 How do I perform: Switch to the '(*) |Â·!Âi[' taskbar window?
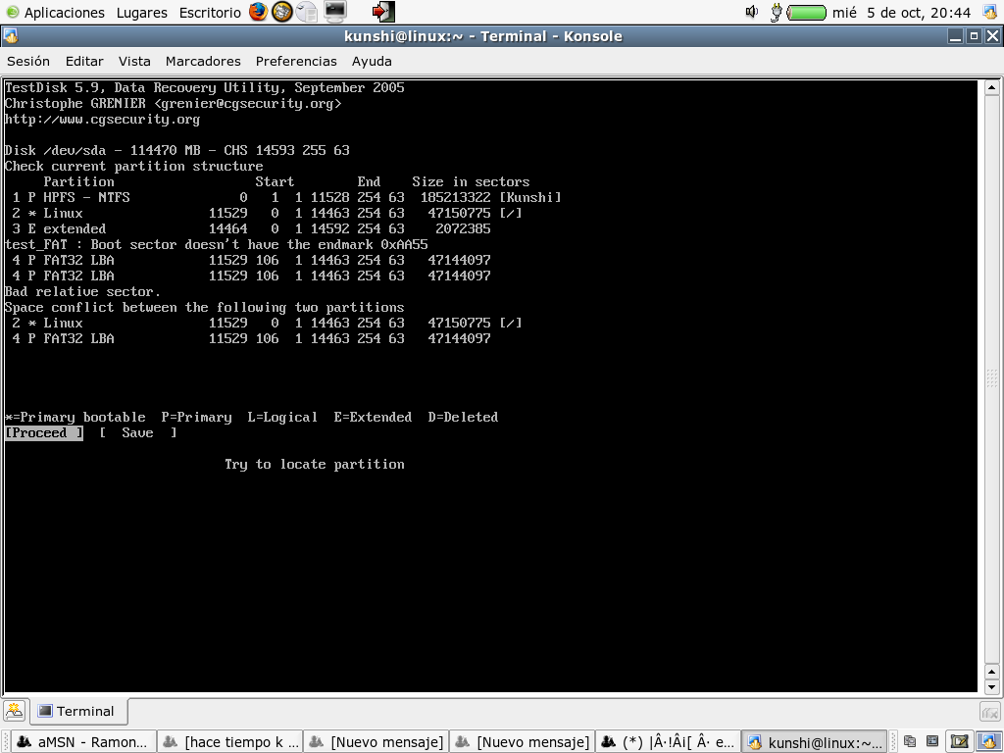(668, 741)
